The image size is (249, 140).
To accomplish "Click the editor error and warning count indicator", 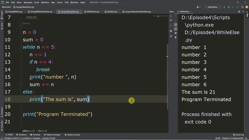I will pos(157,16).
